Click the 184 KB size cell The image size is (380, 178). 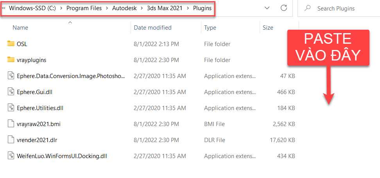[x=286, y=108]
